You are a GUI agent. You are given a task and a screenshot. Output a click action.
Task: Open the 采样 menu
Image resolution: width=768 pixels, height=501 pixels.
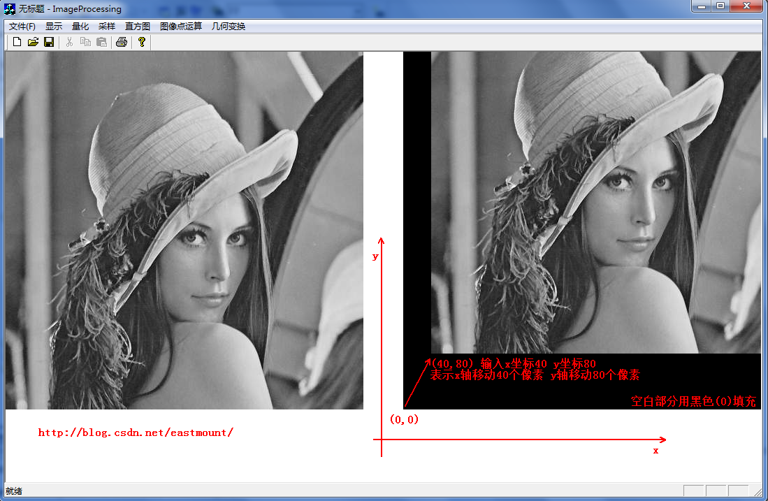click(107, 27)
